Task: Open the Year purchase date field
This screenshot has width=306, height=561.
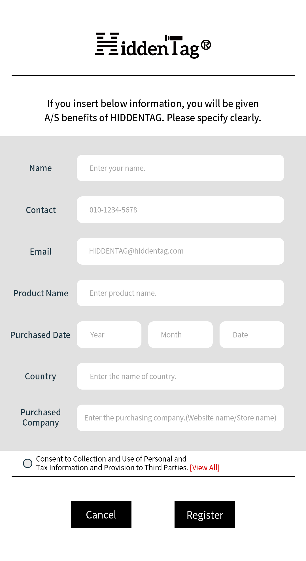Action: [109, 335]
